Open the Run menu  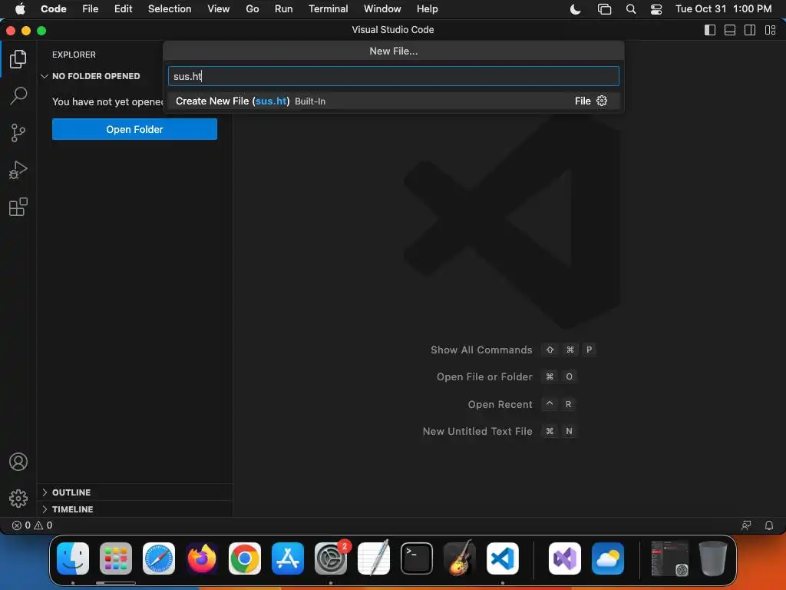click(x=283, y=9)
